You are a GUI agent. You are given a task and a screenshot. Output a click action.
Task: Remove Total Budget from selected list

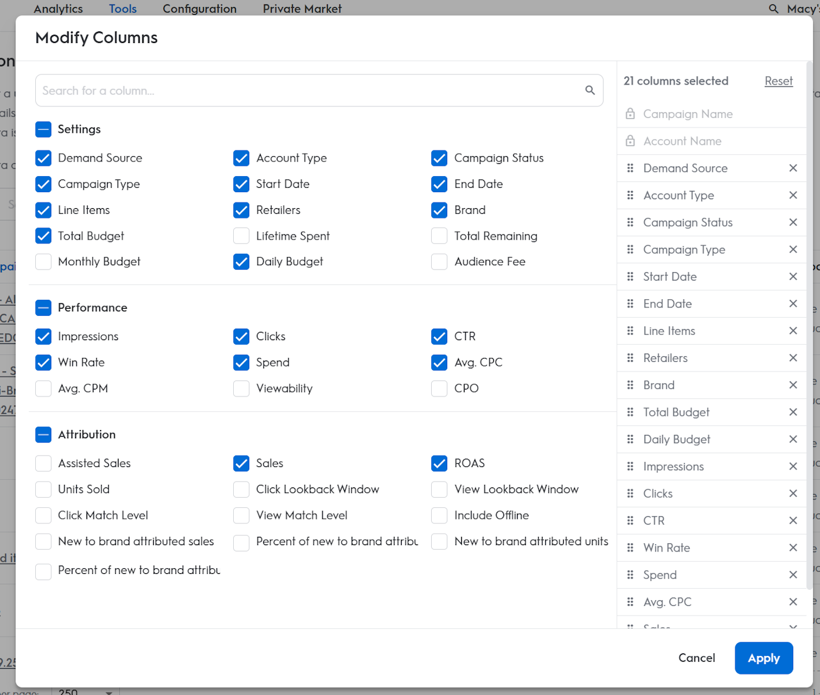coord(793,412)
